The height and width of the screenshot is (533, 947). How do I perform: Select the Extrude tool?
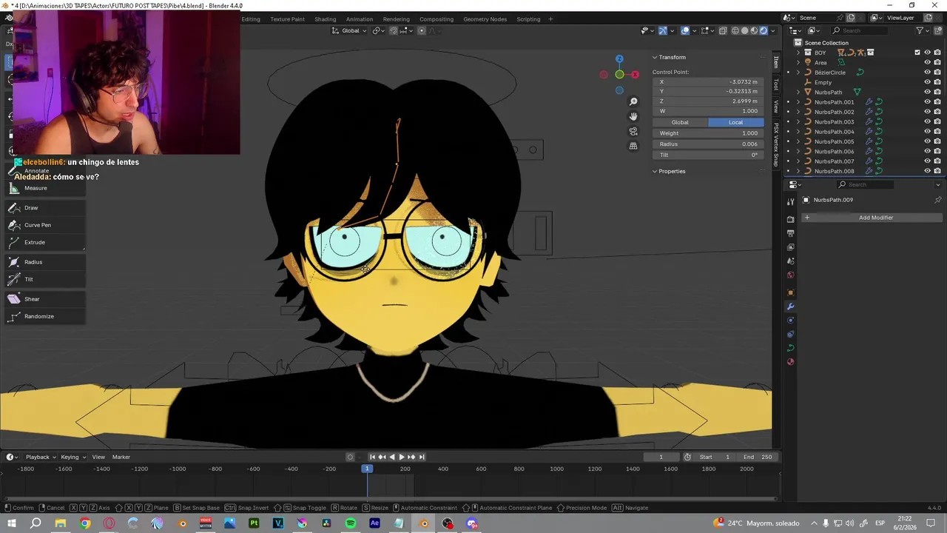tap(44, 242)
